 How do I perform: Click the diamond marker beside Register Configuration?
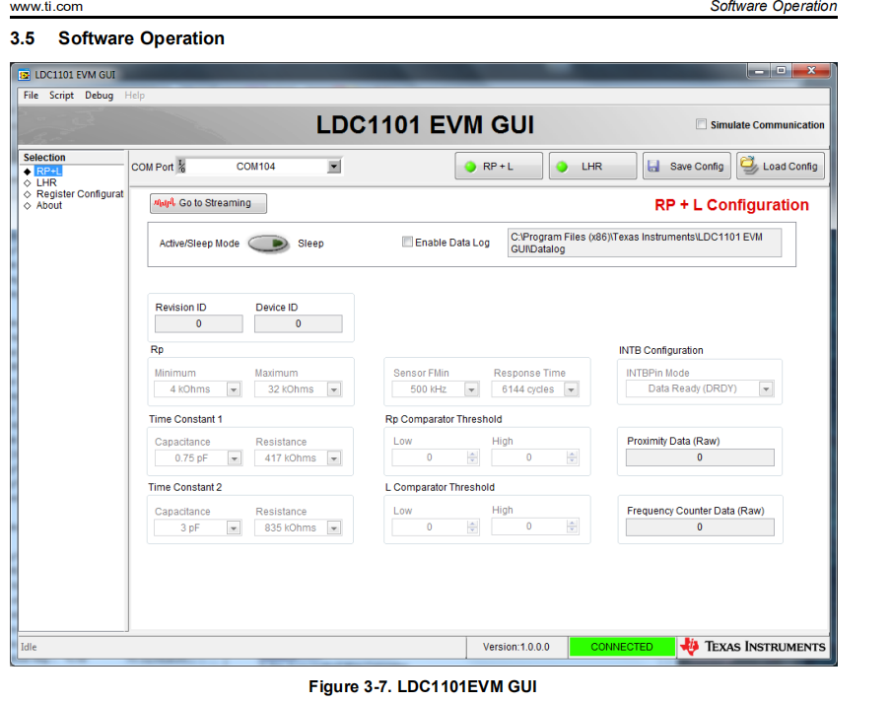27,194
